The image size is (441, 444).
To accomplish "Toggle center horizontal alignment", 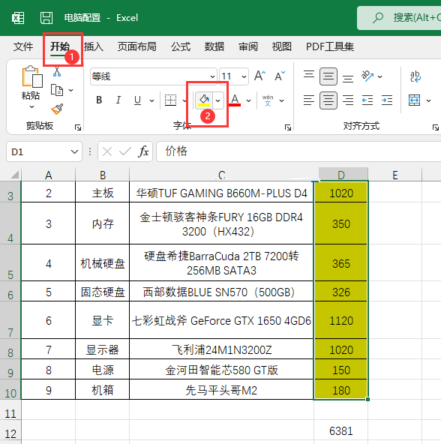I will coord(328,100).
